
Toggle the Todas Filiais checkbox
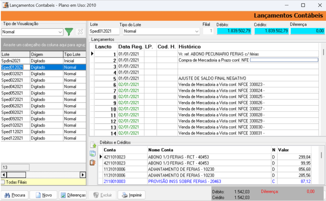(x=3, y=182)
